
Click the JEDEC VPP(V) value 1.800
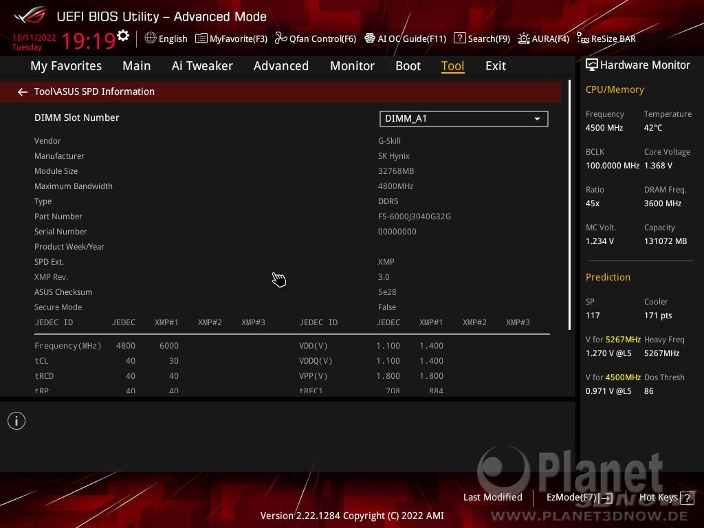pos(388,376)
